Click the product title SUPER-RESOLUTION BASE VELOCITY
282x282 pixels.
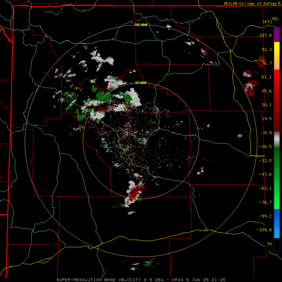[x=99, y=280]
